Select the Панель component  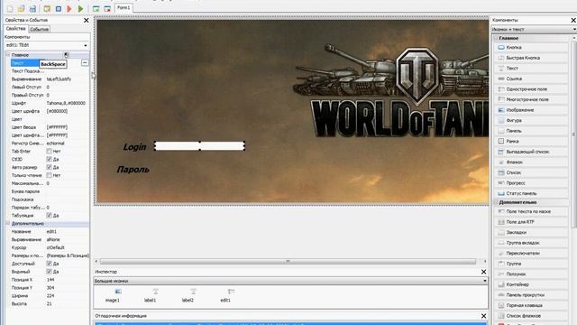[x=531, y=131]
